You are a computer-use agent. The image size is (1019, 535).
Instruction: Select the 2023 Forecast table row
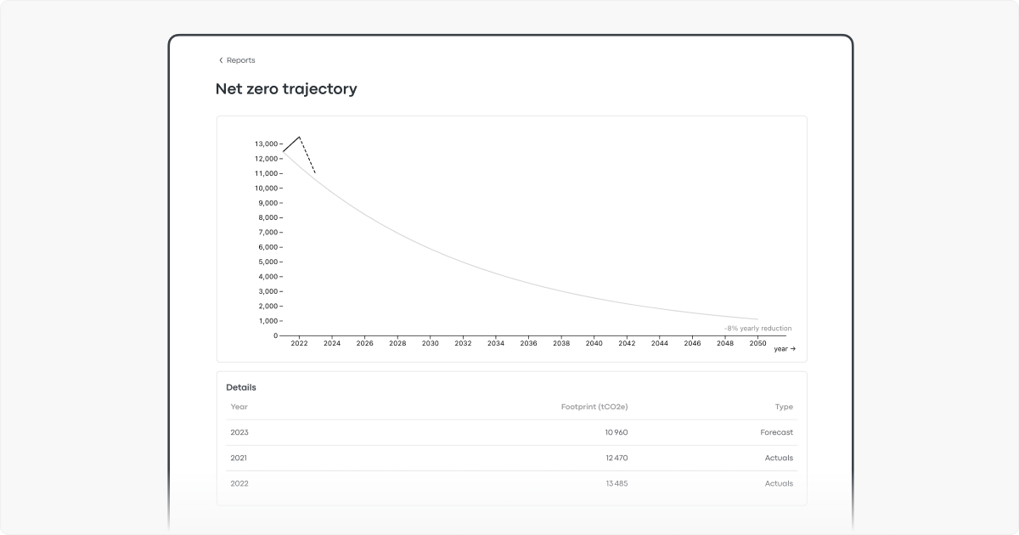[509, 432]
